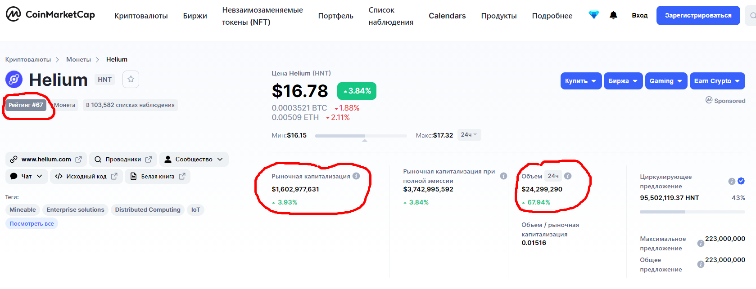Click the min-max price range bar
Screen dimensions: 756x289
coord(361,135)
